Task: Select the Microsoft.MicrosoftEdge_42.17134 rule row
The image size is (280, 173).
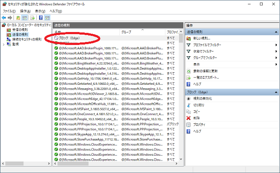Action: pos(116,99)
